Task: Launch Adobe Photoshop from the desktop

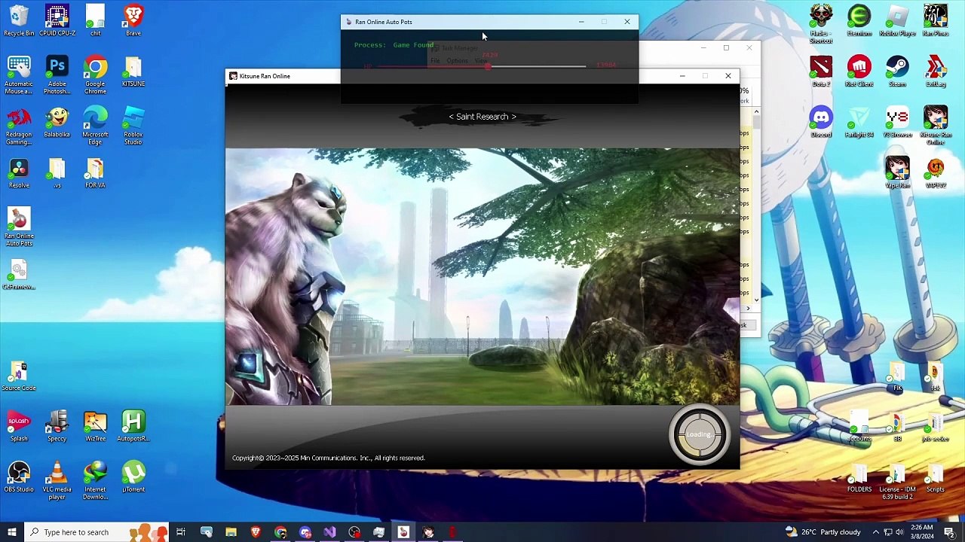Action: click(57, 75)
